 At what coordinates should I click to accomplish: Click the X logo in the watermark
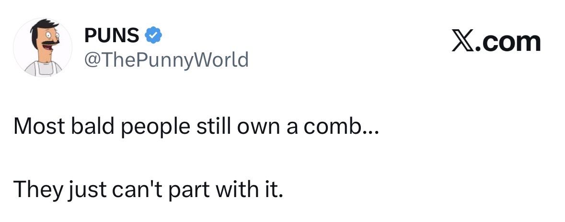(464, 42)
